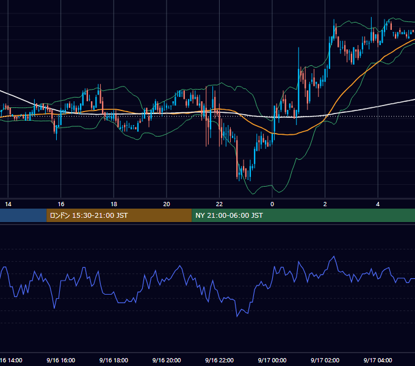
Task: Click the 9/16 18:00 date label
Action: (114, 360)
